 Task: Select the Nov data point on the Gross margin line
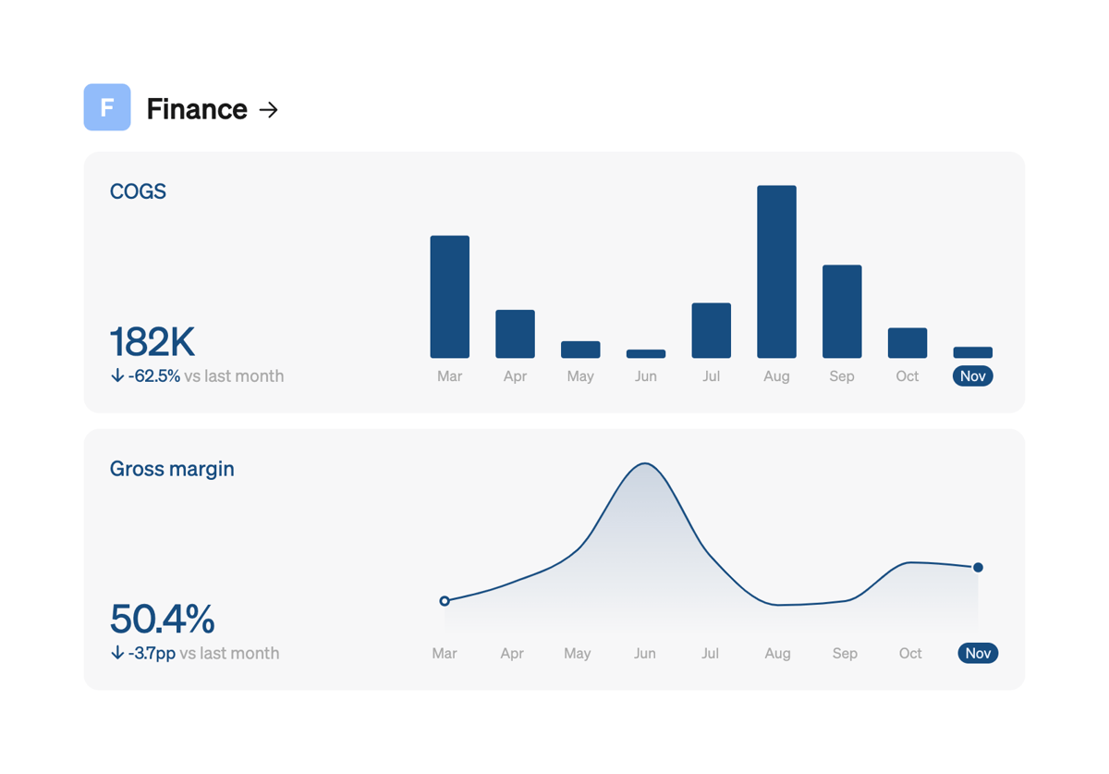(978, 568)
